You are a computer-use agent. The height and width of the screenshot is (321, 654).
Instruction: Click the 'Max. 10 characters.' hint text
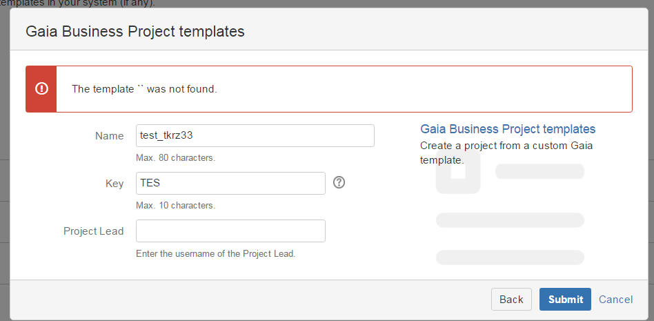coord(176,206)
